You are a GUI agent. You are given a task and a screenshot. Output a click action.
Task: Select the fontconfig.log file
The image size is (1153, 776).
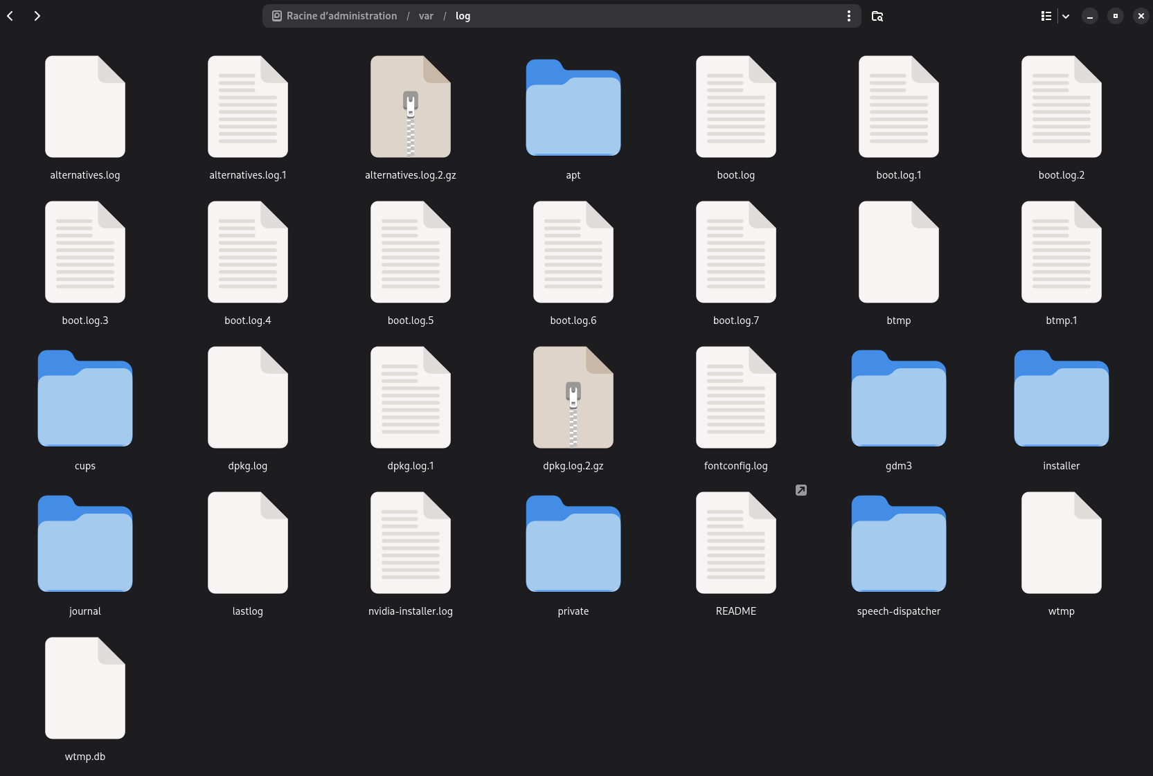coord(736,397)
